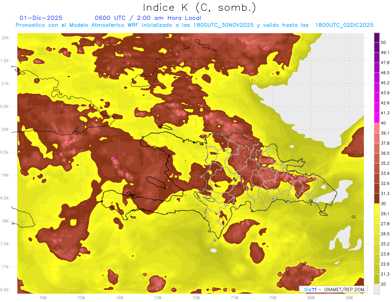Click the magenta swatch between 41.3 and 42.6
This screenshot has width=392, height=302.
[377, 108]
